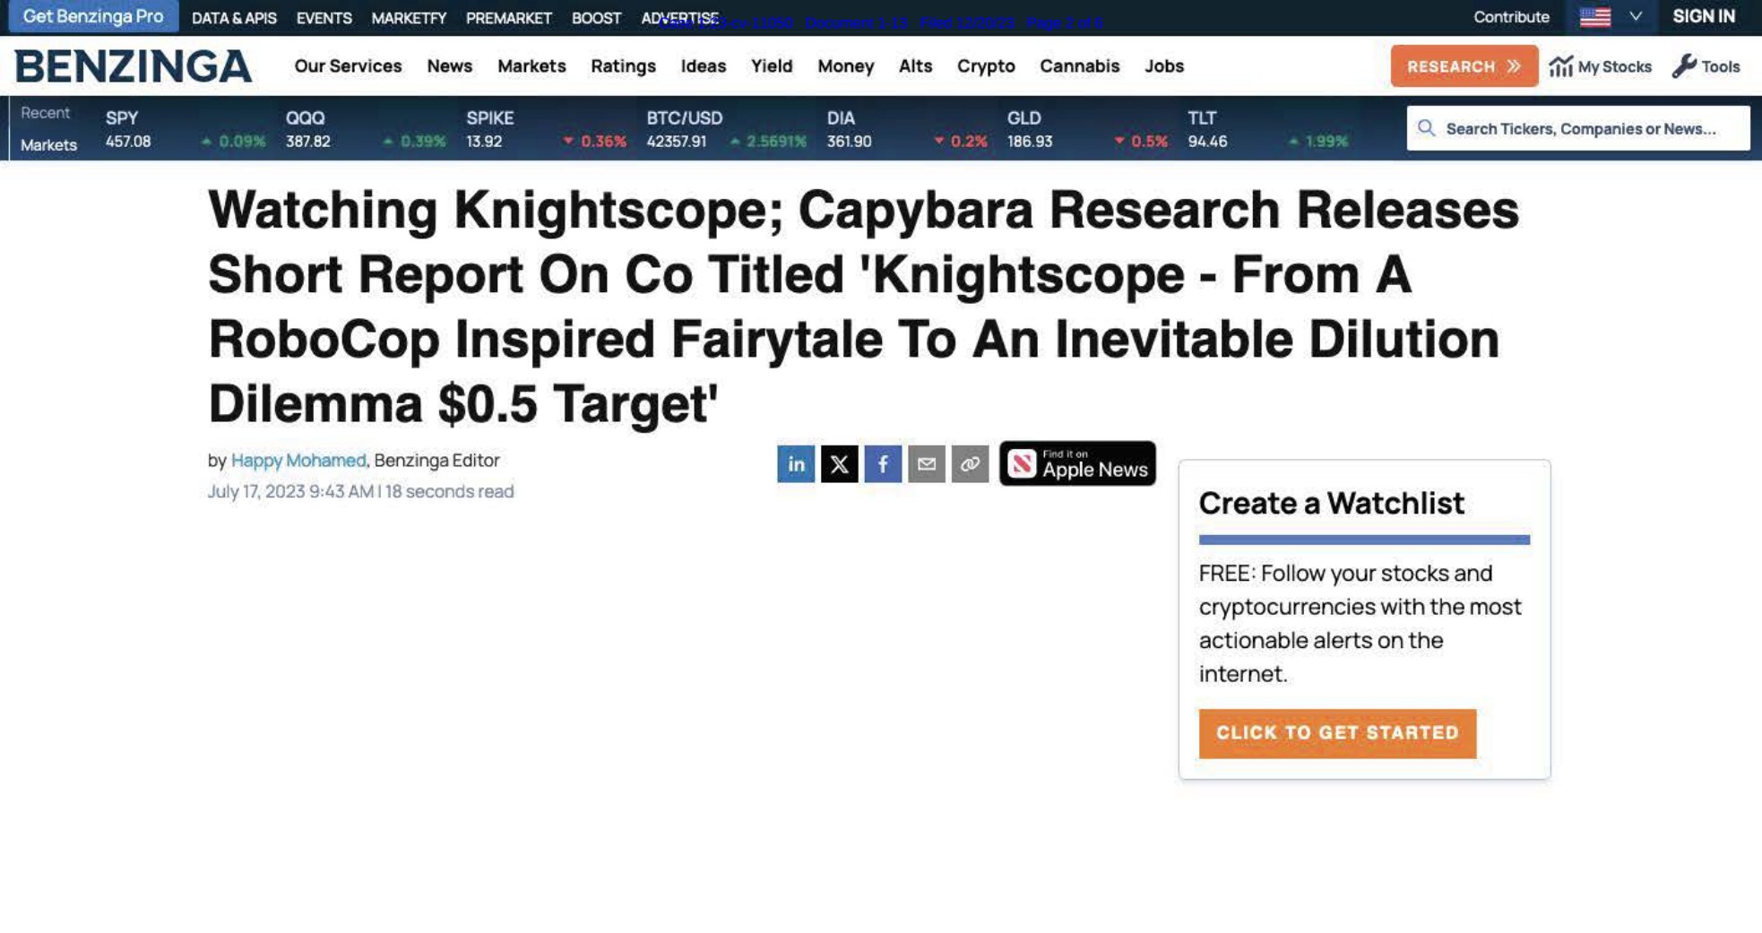Viewport: 1762px width, 933px height.
Task: Share article via email icon
Action: tap(926, 463)
